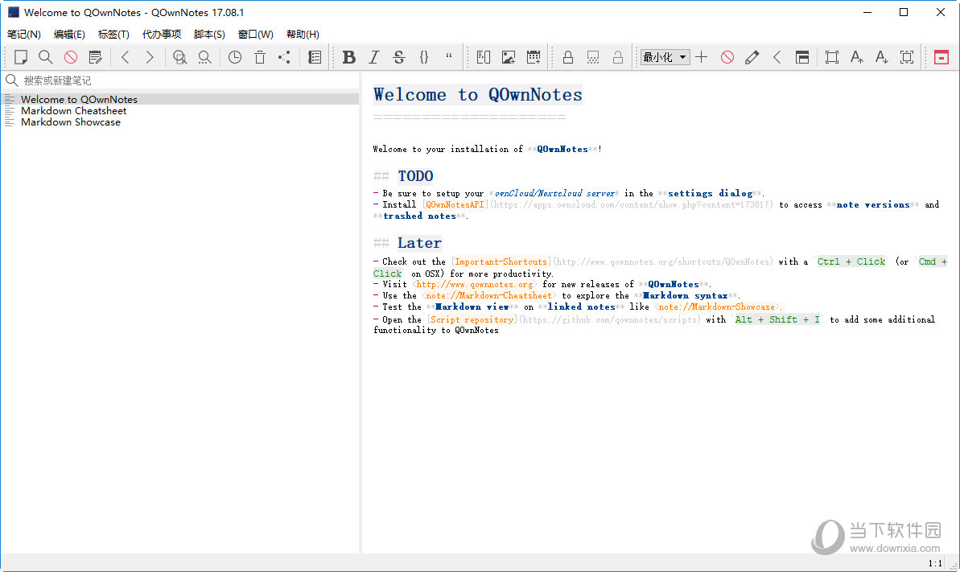Click the QOwnNotesAPI link text
The image size is (960, 572).
(x=455, y=204)
